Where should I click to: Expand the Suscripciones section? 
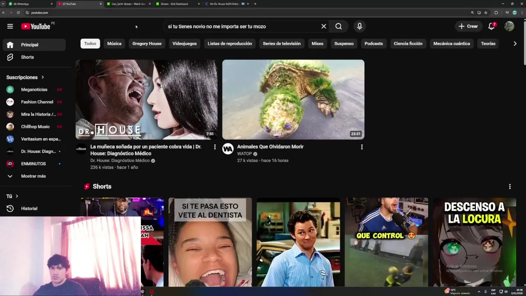pos(25,77)
